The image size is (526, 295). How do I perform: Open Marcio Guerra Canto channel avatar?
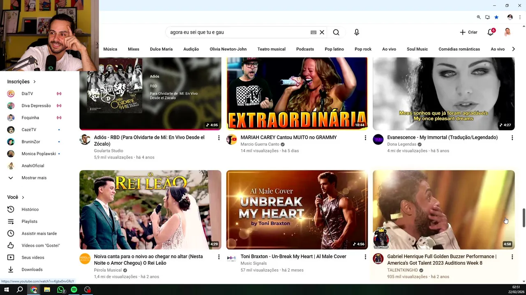[x=232, y=139]
